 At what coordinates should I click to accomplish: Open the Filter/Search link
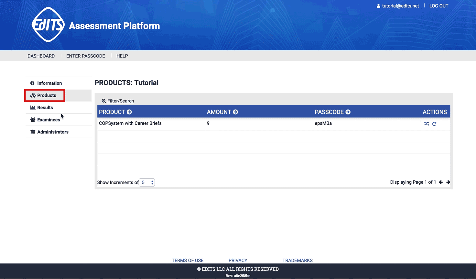point(121,101)
